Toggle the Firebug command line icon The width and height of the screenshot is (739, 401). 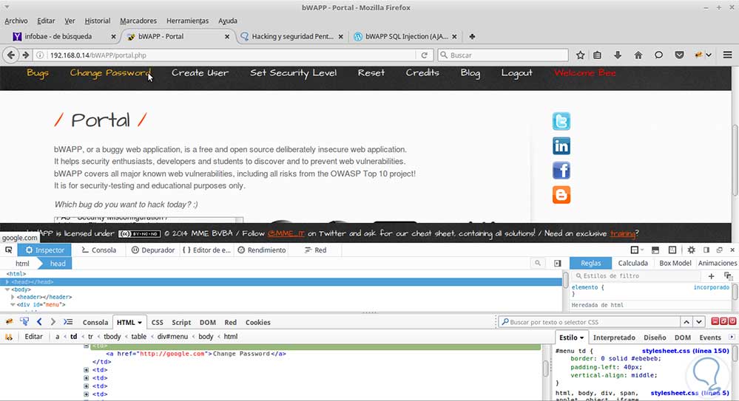coord(68,322)
